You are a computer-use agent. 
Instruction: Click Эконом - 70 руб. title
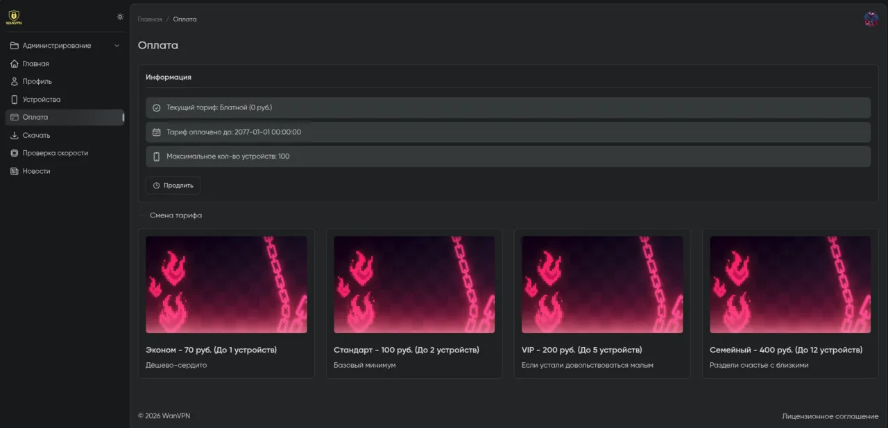coord(211,350)
